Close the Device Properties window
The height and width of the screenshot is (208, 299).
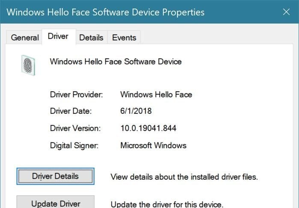286,12
